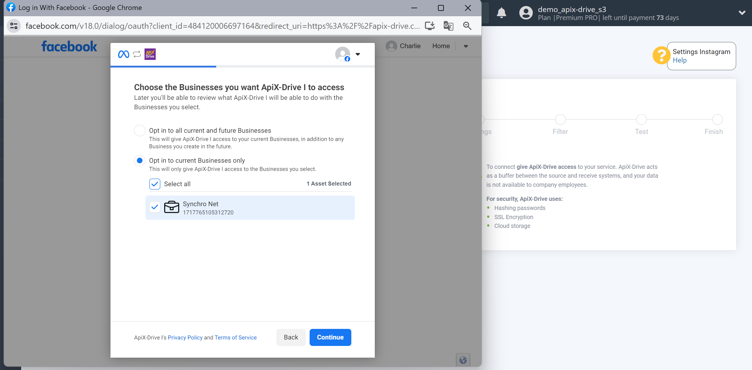The width and height of the screenshot is (752, 370).
Task: Uncheck the Synchro Net business checkbox
Action: tap(154, 207)
